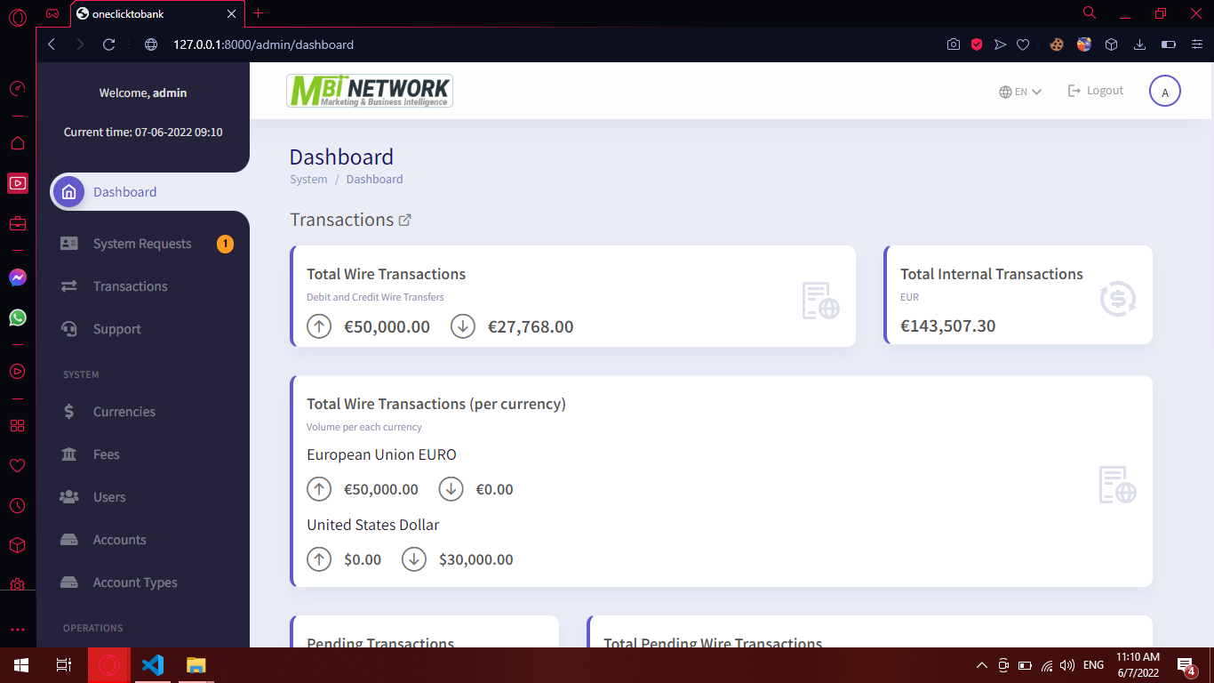Image resolution: width=1214 pixels, height=683 pixels.
Task: Click the Logout button
Action: (1095, 90)
